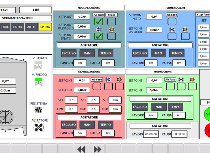Edit SETPOINT INIZIO field in Fermentazione
Viewport: 210px width, 153px height.
tap(154, 17)
